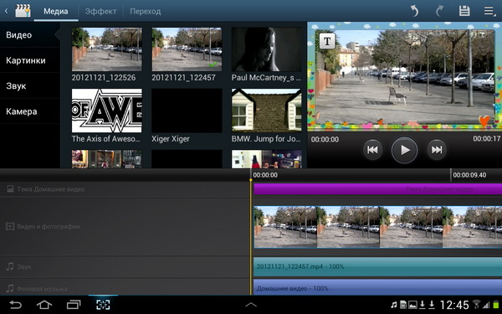The image size is (502, 314).
Task: Save project with floppy disk icon
Action: [464, 11]
